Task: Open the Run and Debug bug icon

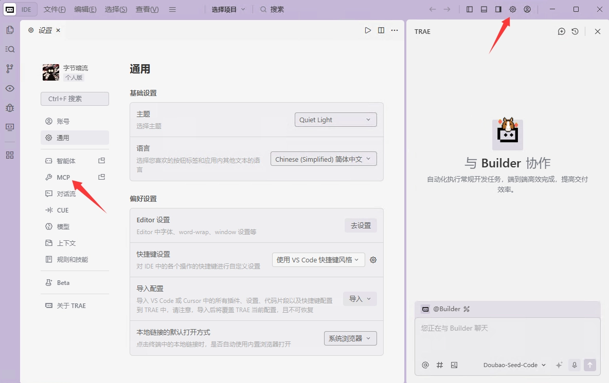Action: (10, 108)
